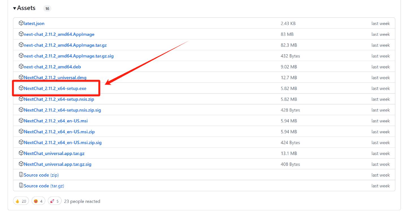Click the NextChat_universal.app.tar.gz.sig link

pyautogui.click(x=58, y=164)
